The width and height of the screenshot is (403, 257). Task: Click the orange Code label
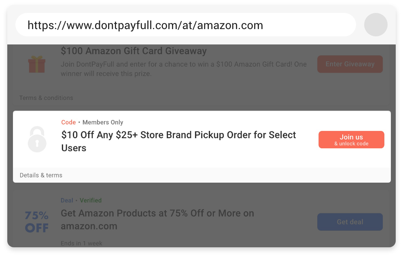point(68,122)
